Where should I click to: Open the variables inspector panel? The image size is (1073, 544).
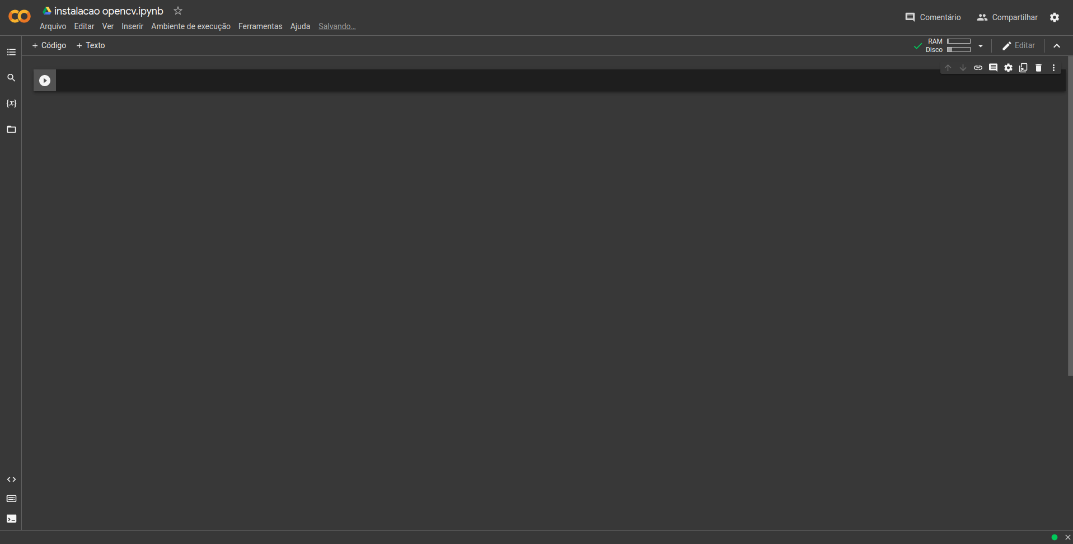(11, 104)
